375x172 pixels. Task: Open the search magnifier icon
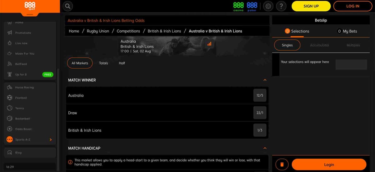[x=68, y=6]
